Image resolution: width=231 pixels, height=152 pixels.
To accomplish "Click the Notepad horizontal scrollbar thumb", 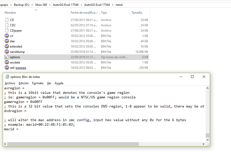I will [x=73, y=144].
